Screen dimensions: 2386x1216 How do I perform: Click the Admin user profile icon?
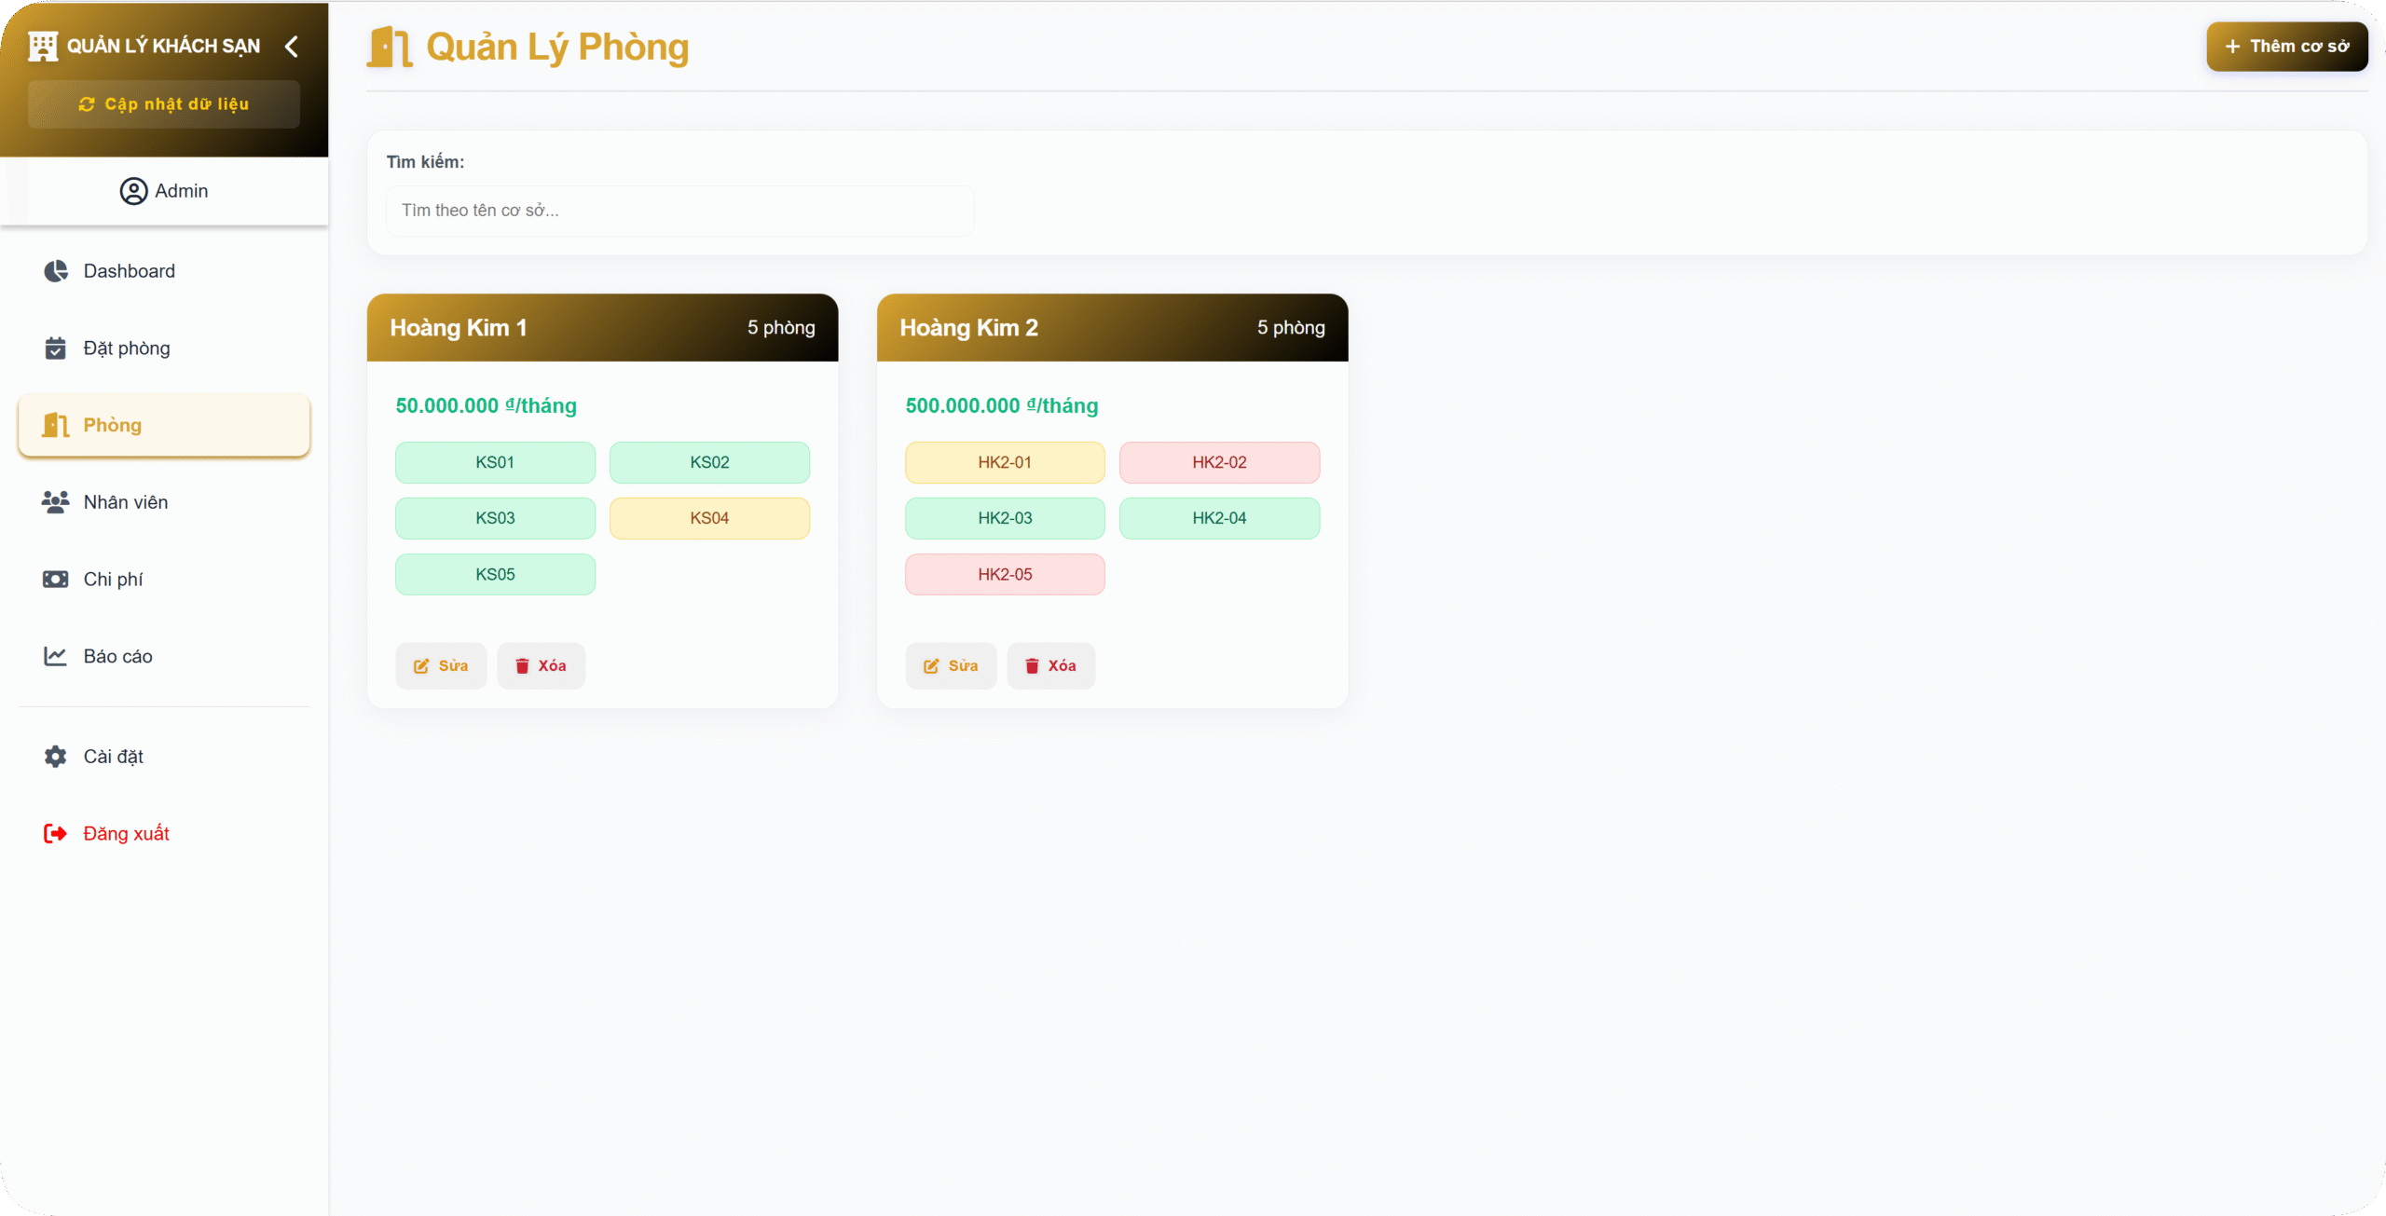[133, 191]
